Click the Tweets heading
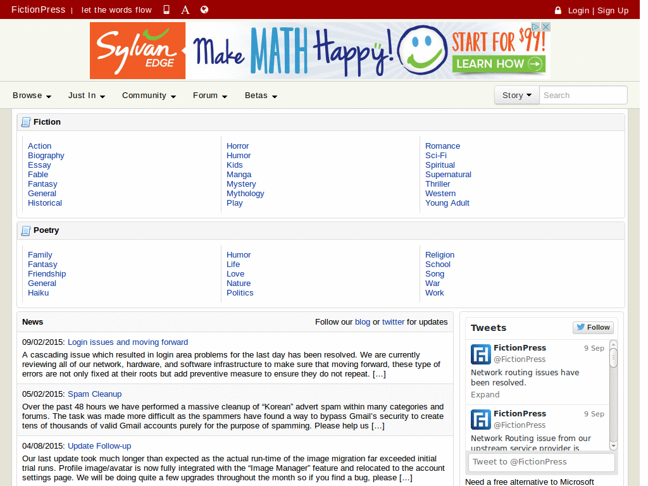The image size is (648, 486). coord(488,328)
